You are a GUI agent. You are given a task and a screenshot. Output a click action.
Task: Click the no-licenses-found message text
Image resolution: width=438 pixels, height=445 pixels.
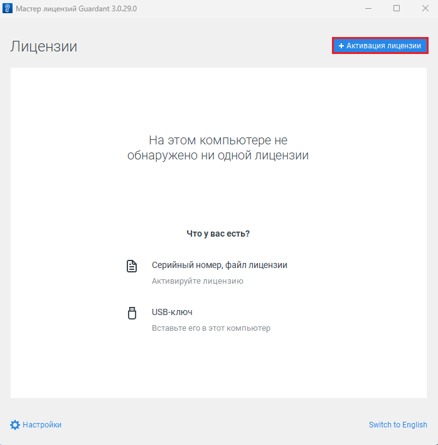pos(218,147)
